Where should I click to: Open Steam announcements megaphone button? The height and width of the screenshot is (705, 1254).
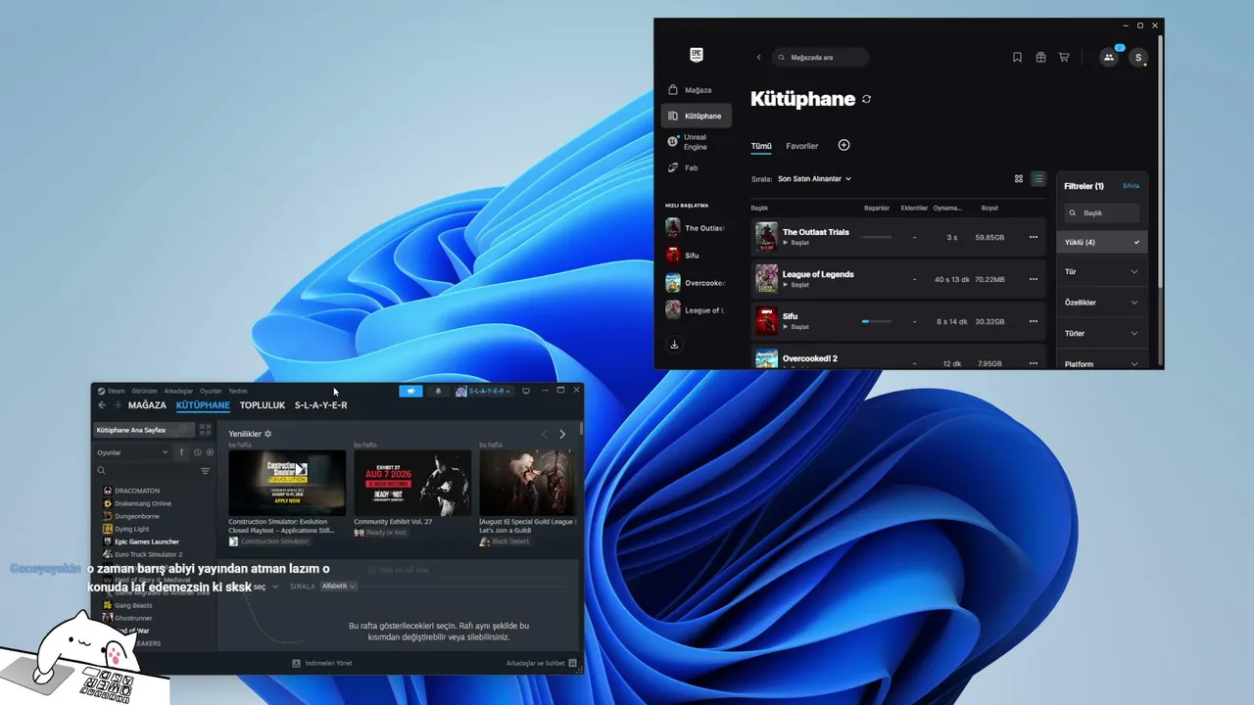[x=410, y=391]
